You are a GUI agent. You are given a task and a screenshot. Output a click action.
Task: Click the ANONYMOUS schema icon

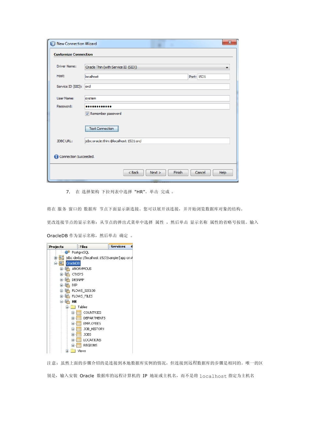[67, 269]
